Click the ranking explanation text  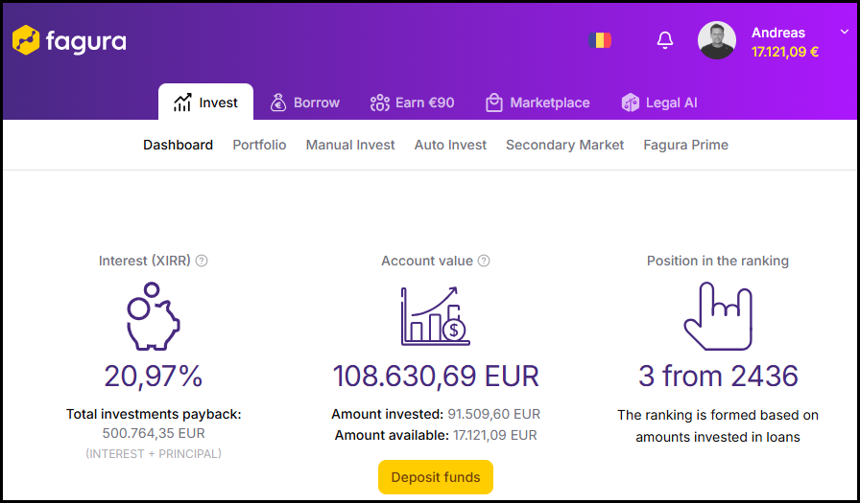pos(718,425)
